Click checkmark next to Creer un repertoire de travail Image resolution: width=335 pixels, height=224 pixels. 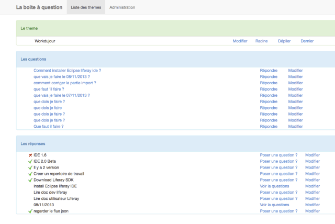[x=30, y=174]
